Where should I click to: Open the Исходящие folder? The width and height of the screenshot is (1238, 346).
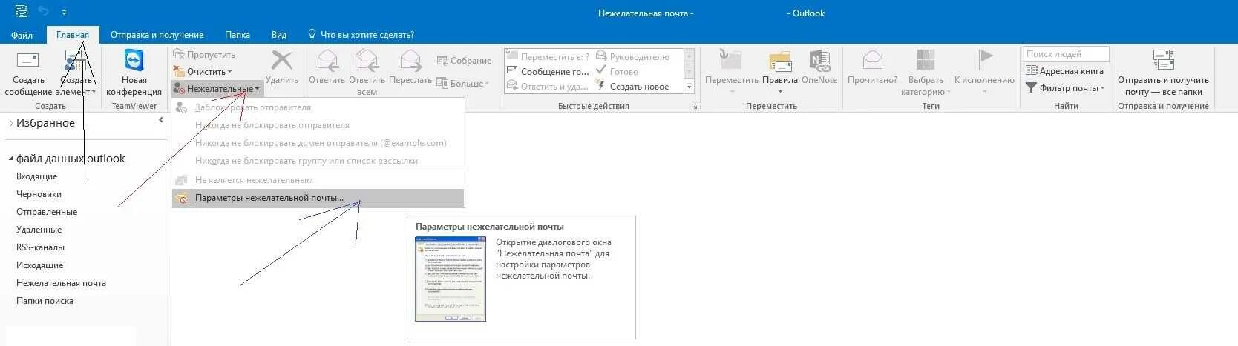click(x=40, y=265)
